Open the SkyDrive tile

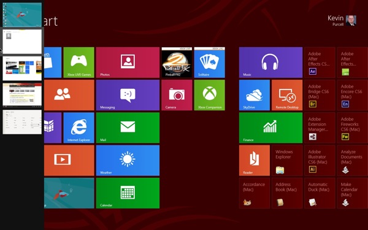click(255, 95)
